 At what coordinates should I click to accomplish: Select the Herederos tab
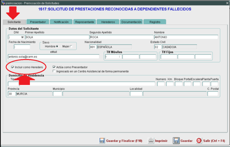(x=108, y=22)
